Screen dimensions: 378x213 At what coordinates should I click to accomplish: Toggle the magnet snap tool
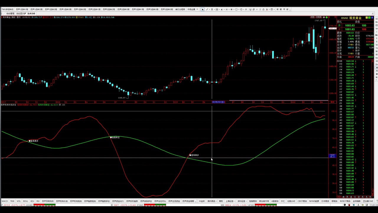[250, 9]
